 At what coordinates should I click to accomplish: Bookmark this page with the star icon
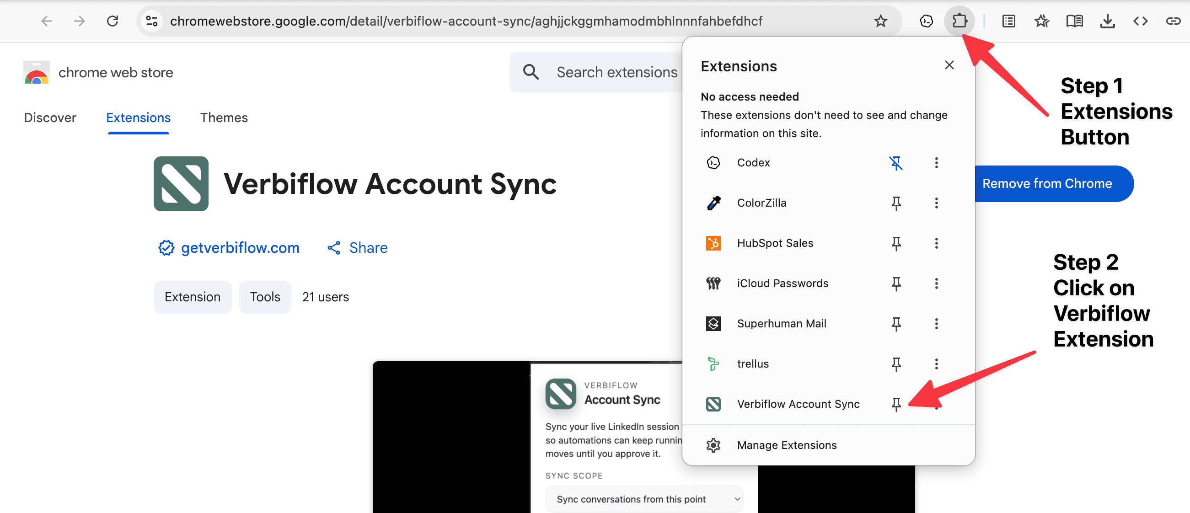[880, 21]
